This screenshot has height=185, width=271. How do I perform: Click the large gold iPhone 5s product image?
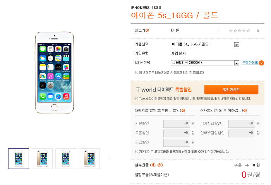[x=55, y=72]
